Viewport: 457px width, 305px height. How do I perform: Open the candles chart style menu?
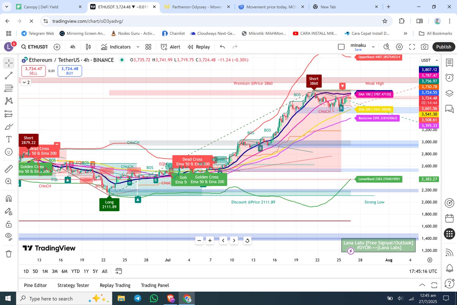coord(88,47)
